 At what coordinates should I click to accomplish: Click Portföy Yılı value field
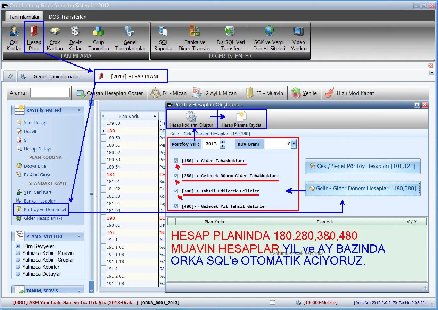pyautogui.click(x=211, y=144)
